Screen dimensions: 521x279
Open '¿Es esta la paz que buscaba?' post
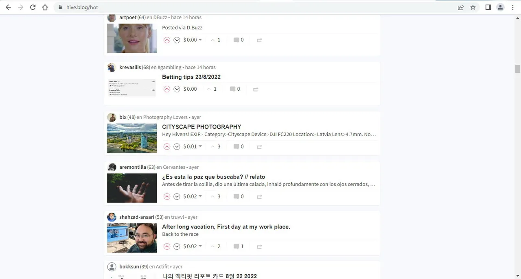click(213, 177)
